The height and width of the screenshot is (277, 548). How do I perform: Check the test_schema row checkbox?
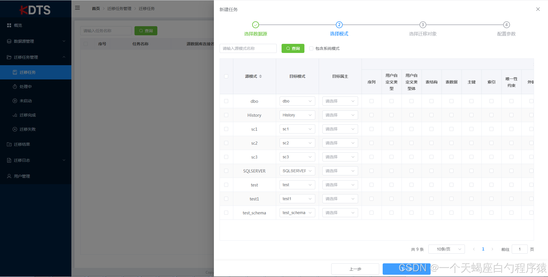click(226, 213)
